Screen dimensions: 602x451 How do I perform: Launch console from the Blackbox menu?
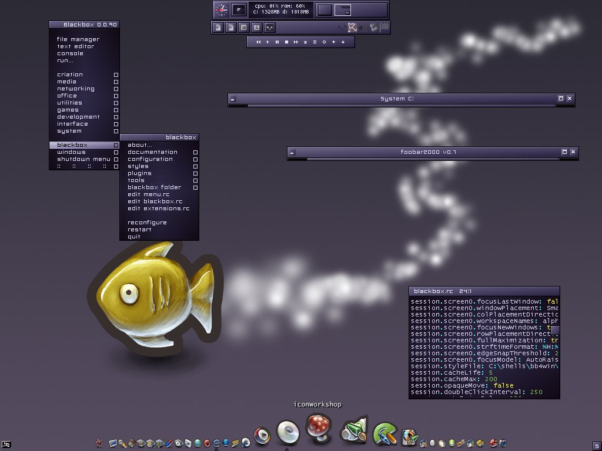[x=71, y=53]
